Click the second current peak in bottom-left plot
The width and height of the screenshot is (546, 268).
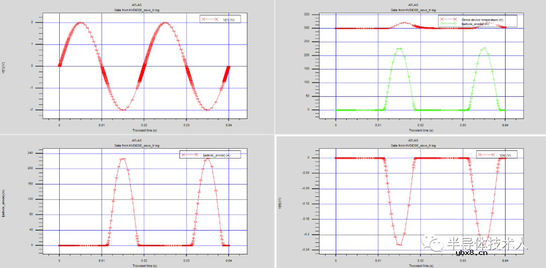(x=207, y=158)
